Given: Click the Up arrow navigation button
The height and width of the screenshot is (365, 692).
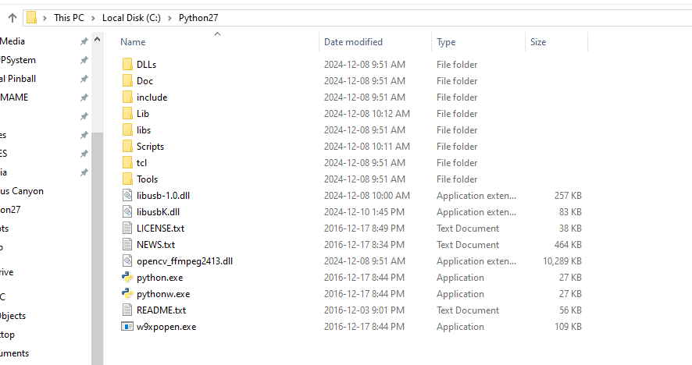Looking at the screenshot, I should pyautogui.click(x=12, y=18).
